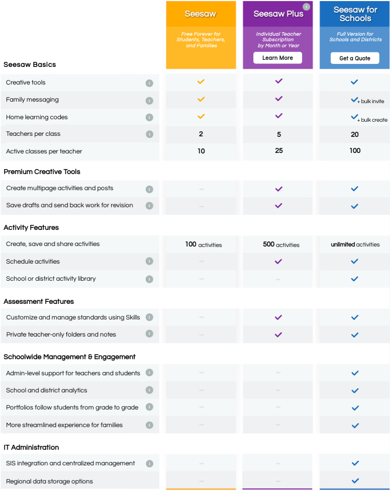The width and height of the screenshot is (390, 491).
Task: Click info icon for Private teacher-only folders
Action: tap(149, 334)
